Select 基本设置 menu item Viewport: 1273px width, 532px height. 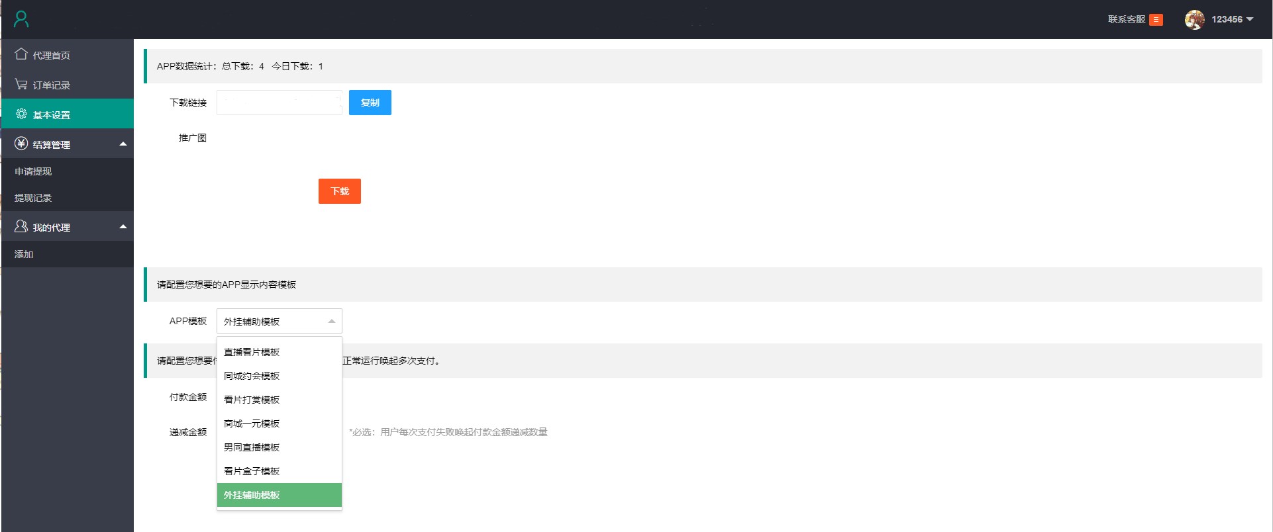pos(68,114)
